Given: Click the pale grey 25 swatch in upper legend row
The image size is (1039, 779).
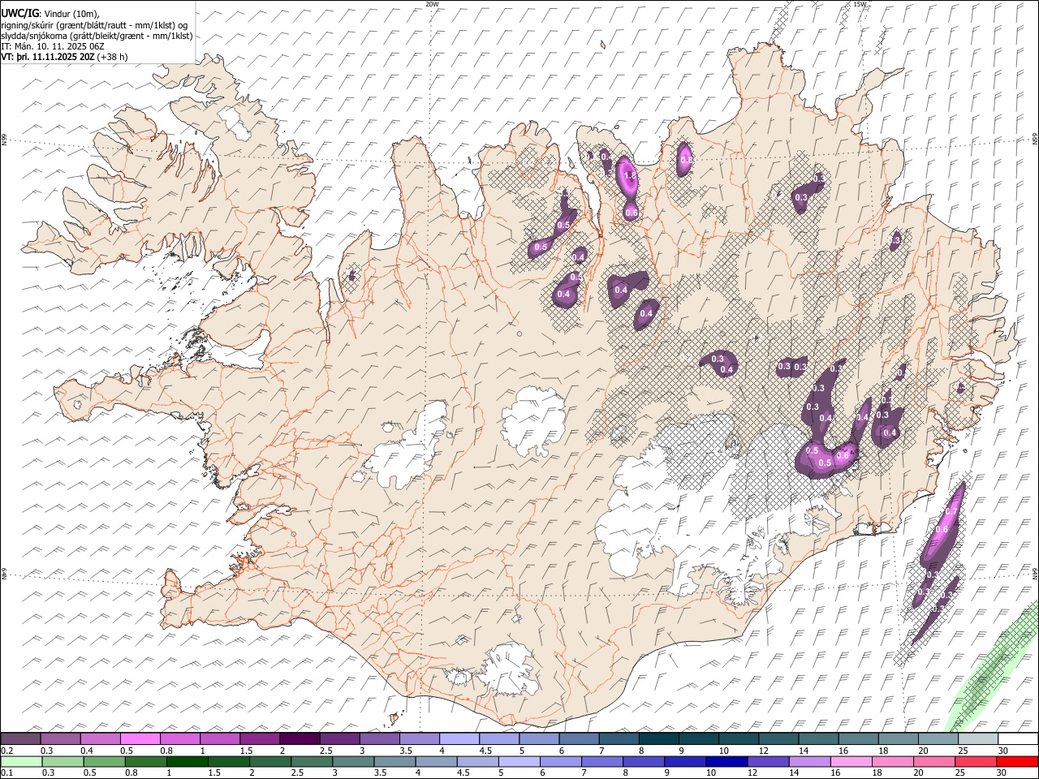Looking at the screenshot, I should tap(978, 739).
